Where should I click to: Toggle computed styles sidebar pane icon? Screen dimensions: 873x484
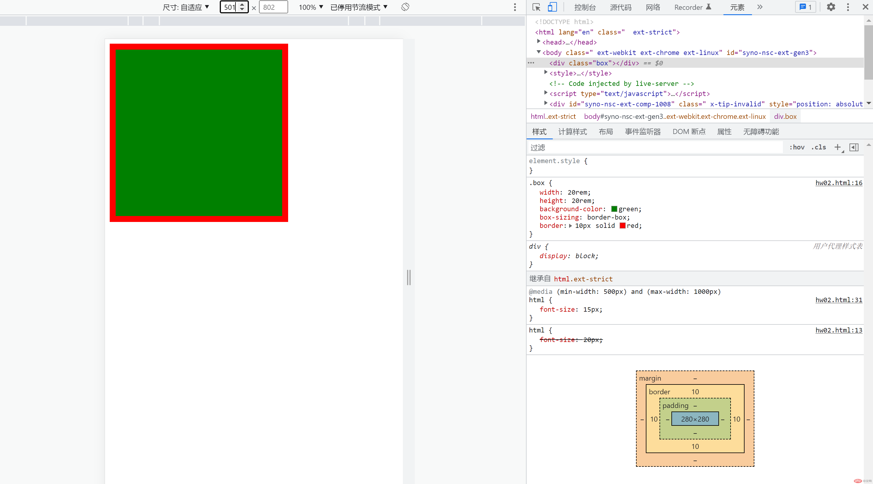[x=854, y=147]
